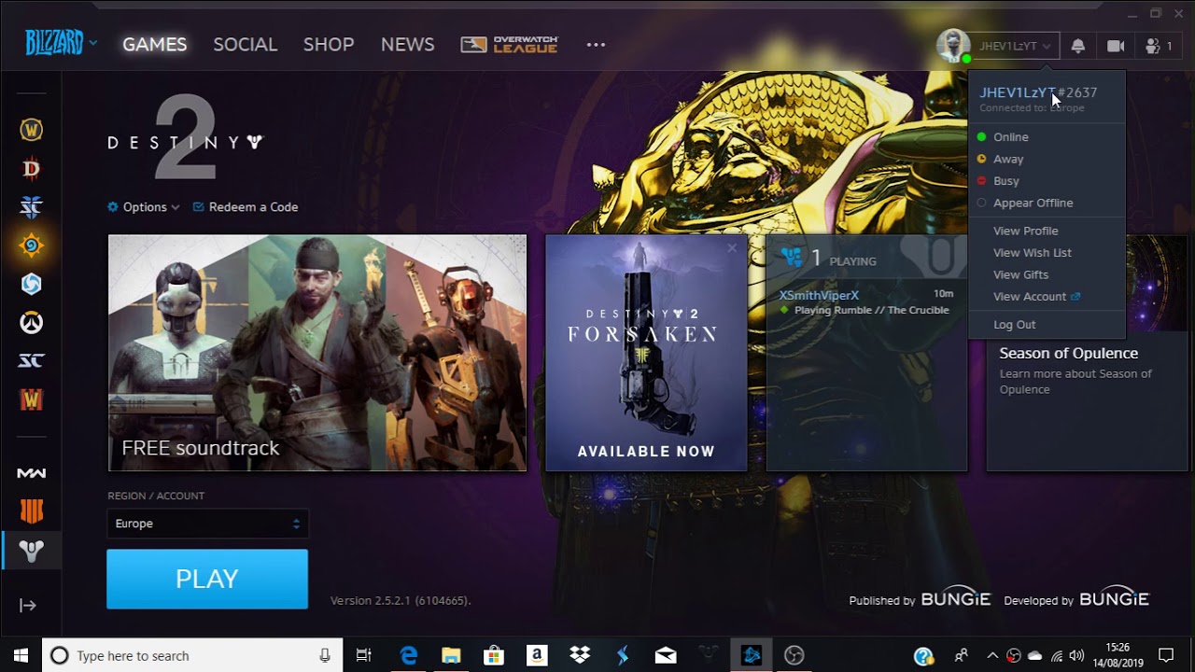Click the Battle.net taskbar icon
The height and width of the screenshot is (672, 1195).
752,655
